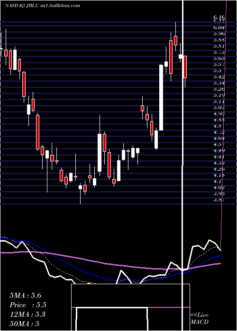Click the 4.41 price axis label
This screenshot has height=331, width=237.
coord(219,157)
